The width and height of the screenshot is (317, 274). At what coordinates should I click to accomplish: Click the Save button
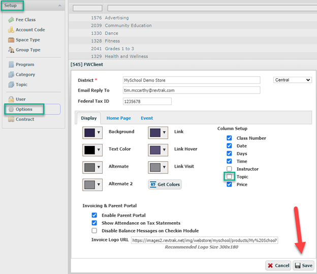pyautogui.click(x=303, y=265)
